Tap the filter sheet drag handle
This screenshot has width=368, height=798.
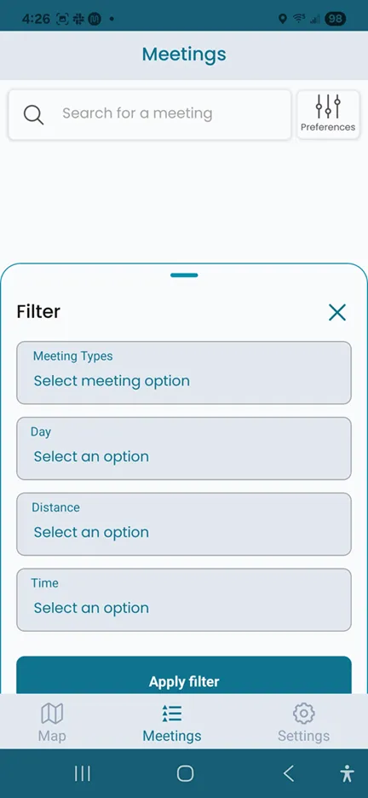pos(184,275)
